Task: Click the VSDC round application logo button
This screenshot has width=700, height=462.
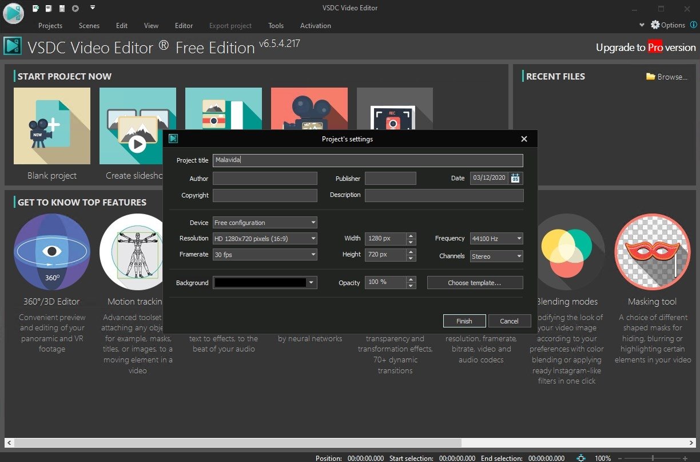Action: 13,13
